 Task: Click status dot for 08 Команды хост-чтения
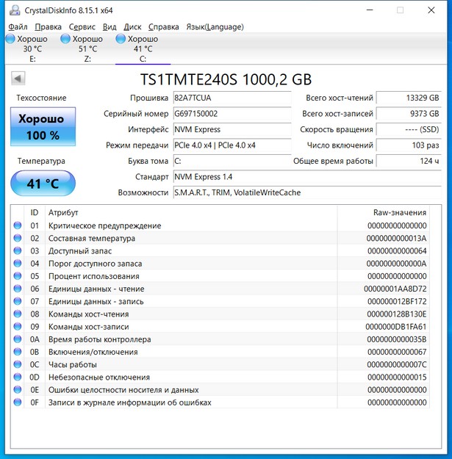pyautogui.click(x=18, y=314)
